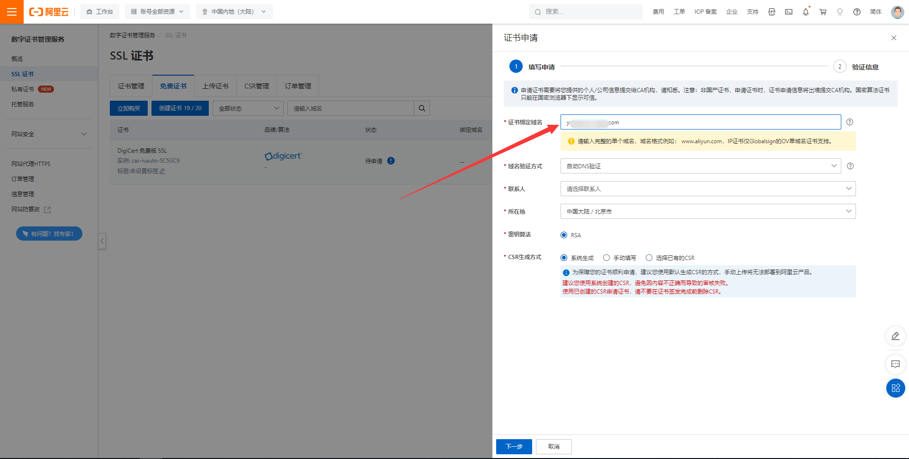Switch to the 上传证书 tab

click(215, 86)
